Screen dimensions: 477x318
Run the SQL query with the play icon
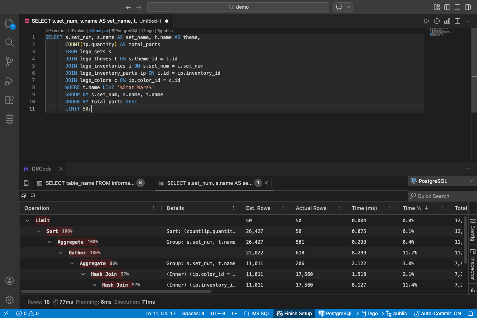click(427, 21)
